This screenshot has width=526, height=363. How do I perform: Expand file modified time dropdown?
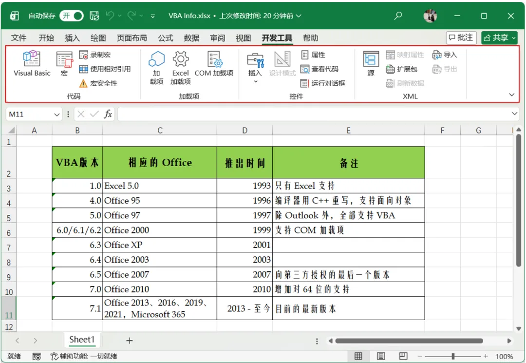pos(299,16)
